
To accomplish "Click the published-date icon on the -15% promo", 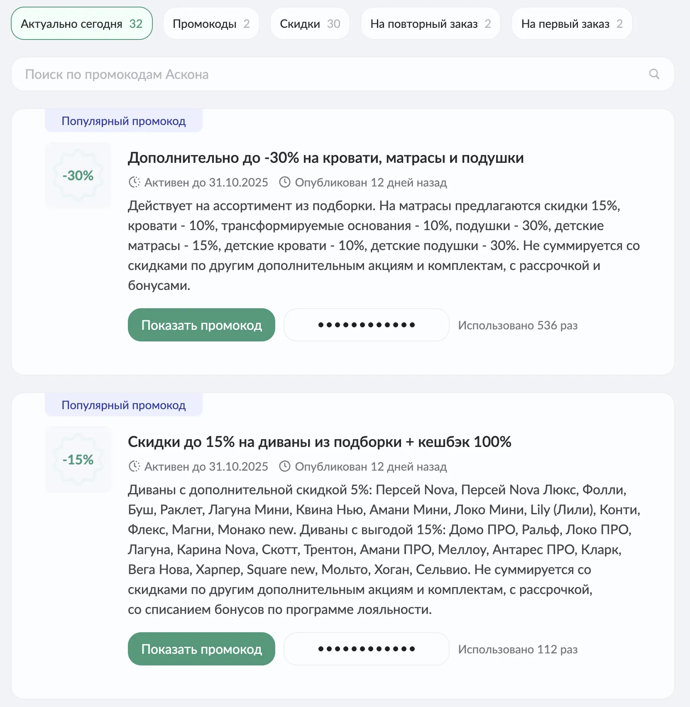I will point(285,466).
